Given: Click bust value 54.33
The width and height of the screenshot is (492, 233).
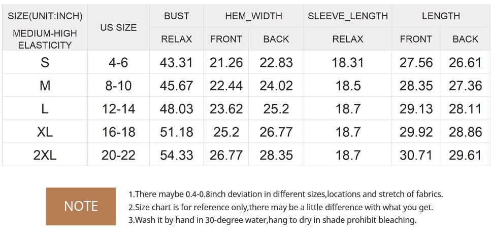Looking at the screenshot, I should click(x=176, y=155).
